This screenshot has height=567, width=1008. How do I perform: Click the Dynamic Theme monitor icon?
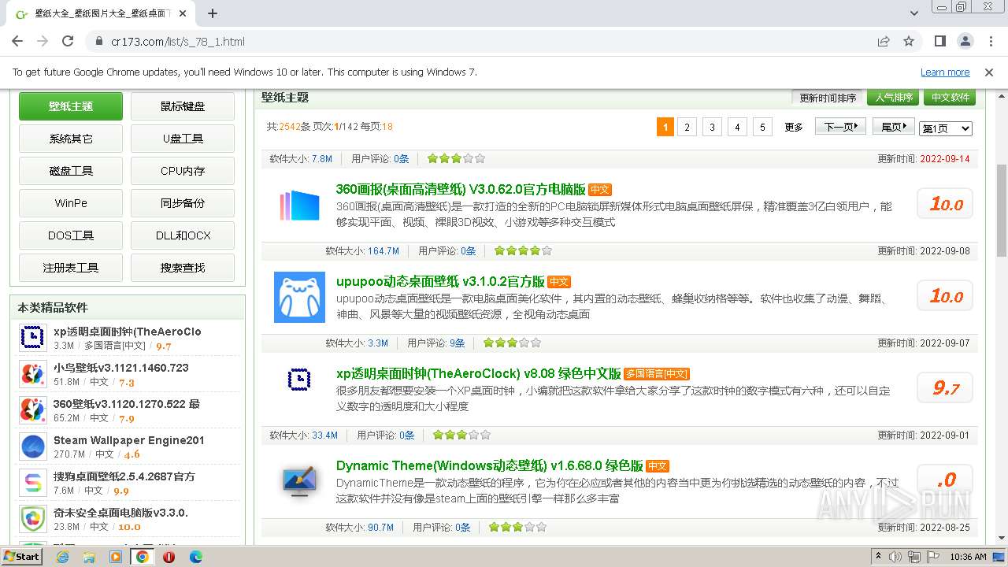point(299,480)
